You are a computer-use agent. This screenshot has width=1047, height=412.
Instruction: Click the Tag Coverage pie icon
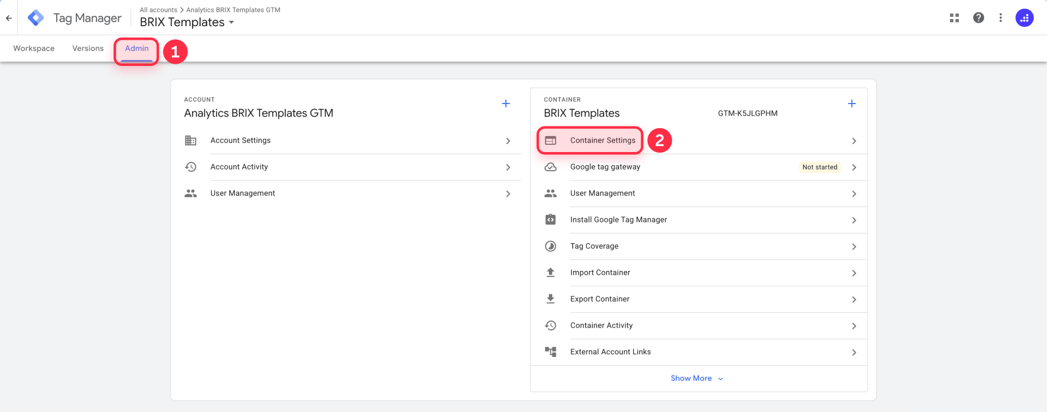[x=551, y=246]
